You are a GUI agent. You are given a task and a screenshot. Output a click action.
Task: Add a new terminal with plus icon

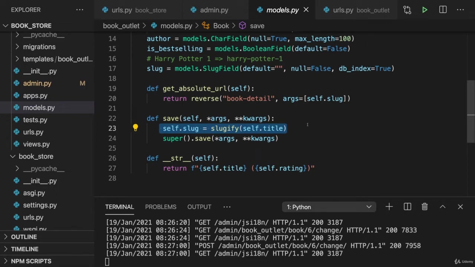[x=389, y=207]
